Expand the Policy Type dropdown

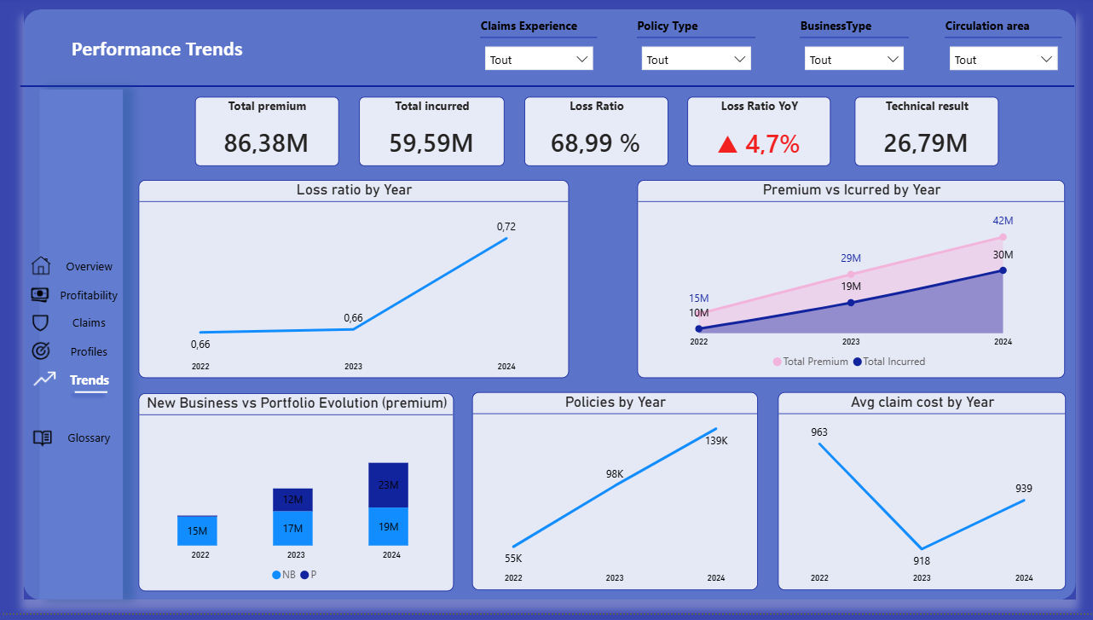coord(696,60)
